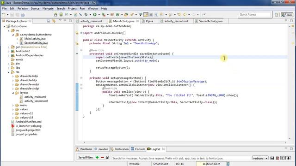Screen dimensions: 296x166
Task: Select proguard-project.txt file
Action: [28, 130]
